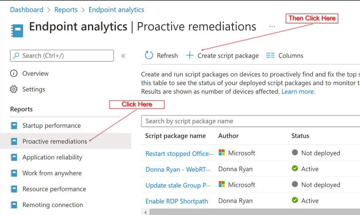Open the ellipsis more options menu in header

(272, 27)
